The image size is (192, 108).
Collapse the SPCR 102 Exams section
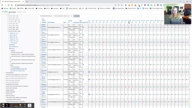[x=10, y=67]
